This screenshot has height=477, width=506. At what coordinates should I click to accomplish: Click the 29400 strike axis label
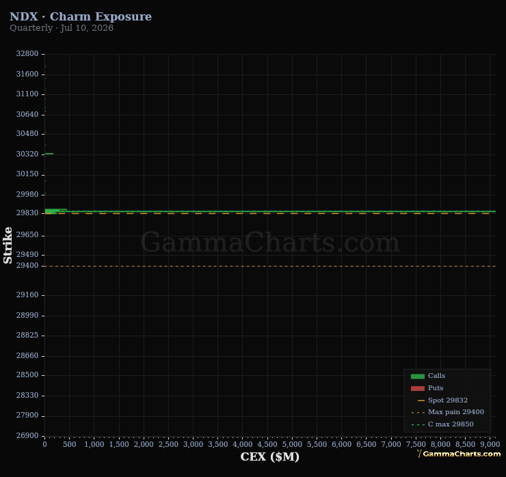pyautogui.click(x=27, y=265)
